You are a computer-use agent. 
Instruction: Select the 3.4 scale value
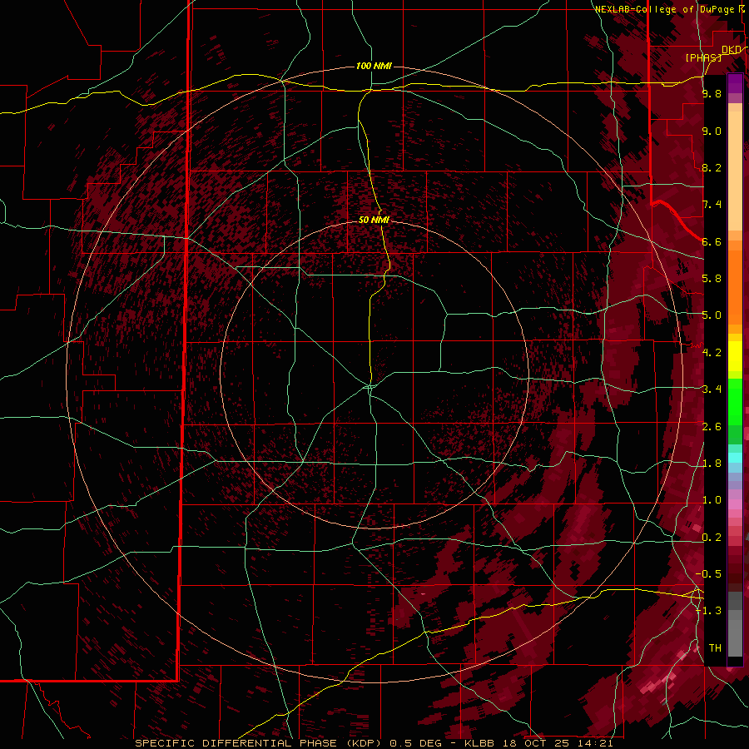click(x=712, y=389)
